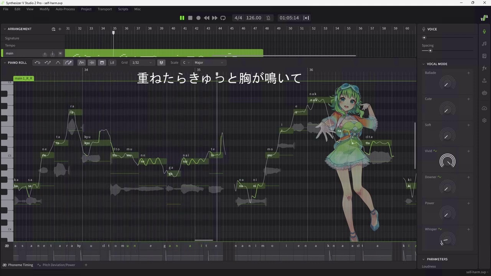491x276 pixels.
Task: Toggle the clapperboard display icon in the piano roll
Action: (102, 62)
